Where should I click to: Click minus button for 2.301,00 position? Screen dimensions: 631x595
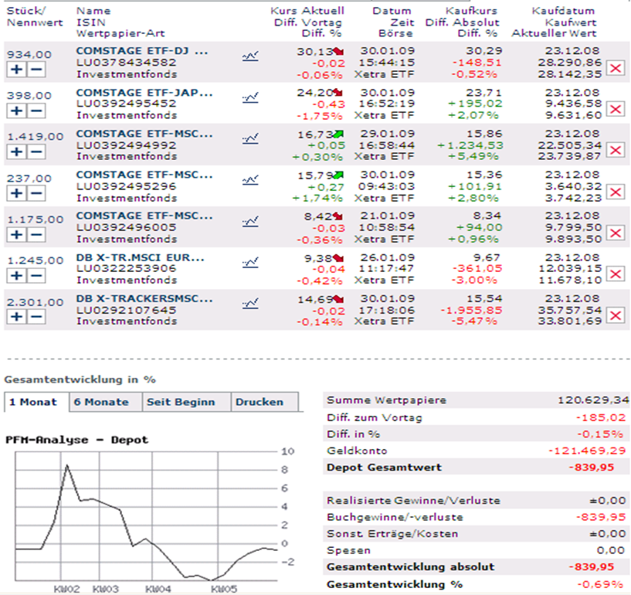36,317
